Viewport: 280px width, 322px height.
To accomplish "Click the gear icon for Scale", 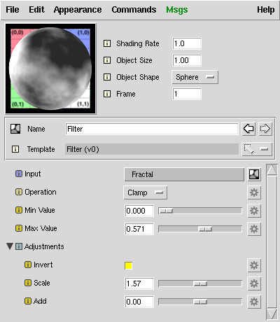I will click(x=254, y=283).
